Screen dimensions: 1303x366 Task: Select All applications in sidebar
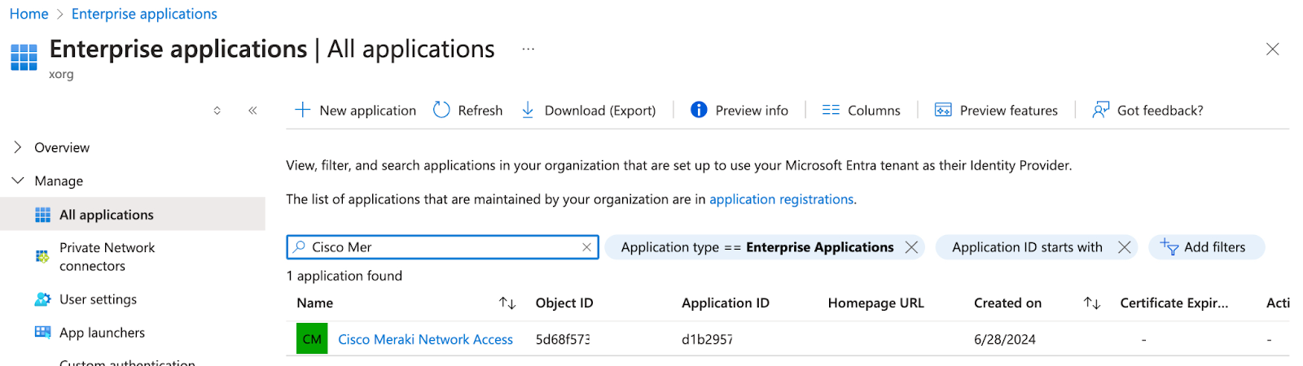(133, 215)
